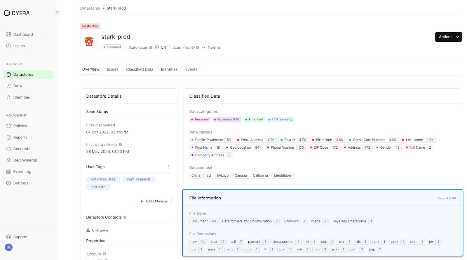Click the data-type: files tag

point(103,179)
